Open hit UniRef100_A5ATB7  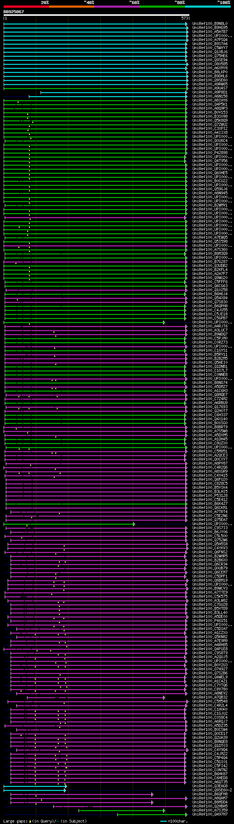(210, 32)
